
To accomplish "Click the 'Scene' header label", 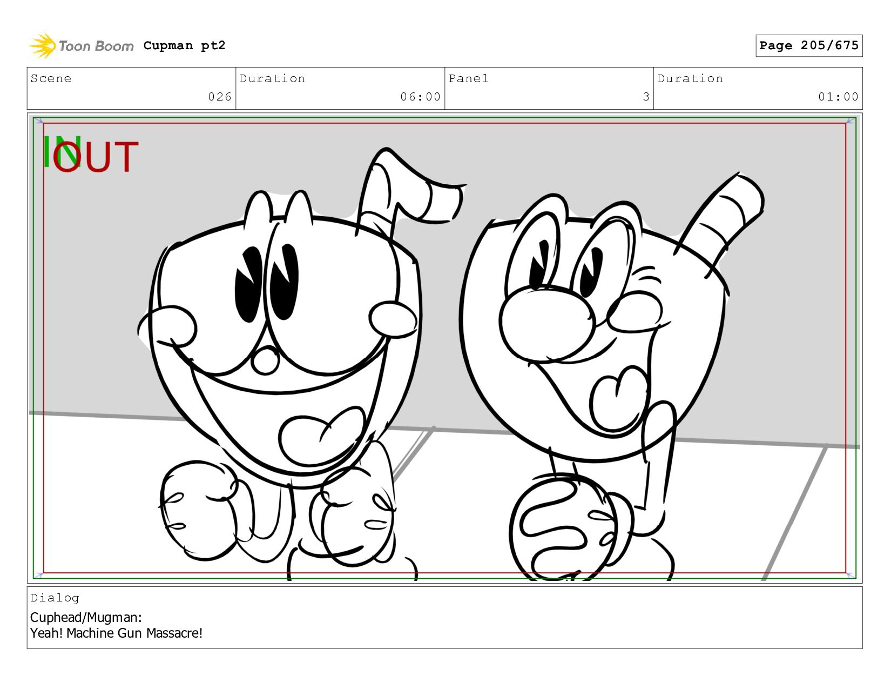I will [51, 78].
